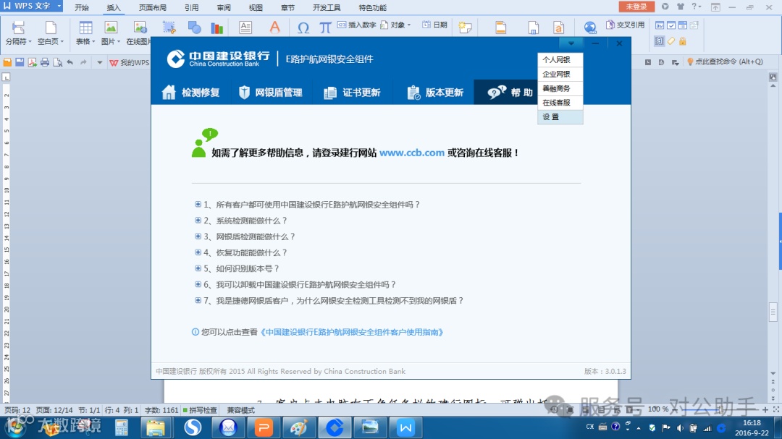Open the calculator from the taskbar
The image size is (782, 439).
pos(121,427)
